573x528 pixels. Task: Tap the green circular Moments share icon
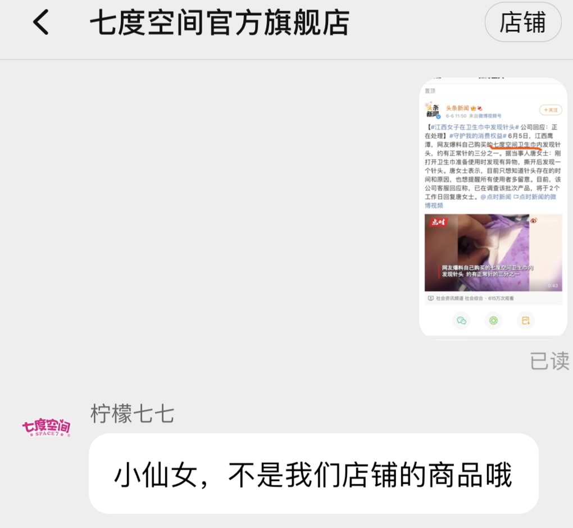point(493,321)
